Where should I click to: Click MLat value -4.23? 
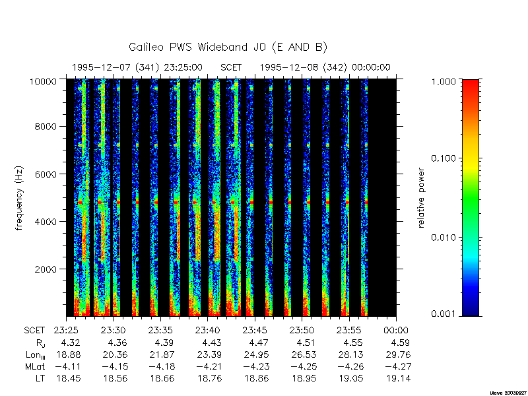pos(257,366)
